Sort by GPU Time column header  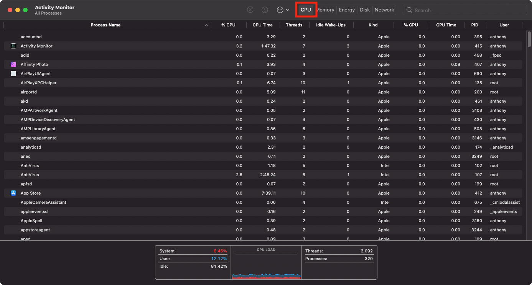tap(446, 25)
